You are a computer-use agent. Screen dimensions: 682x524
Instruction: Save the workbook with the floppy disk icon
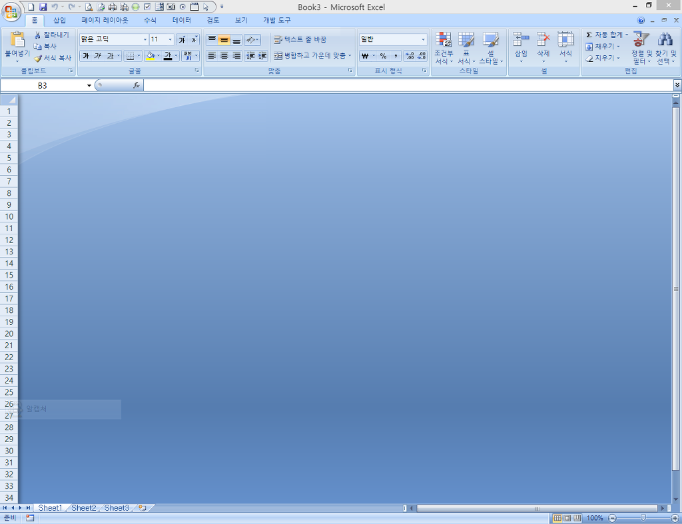click(x=43, y=7)
